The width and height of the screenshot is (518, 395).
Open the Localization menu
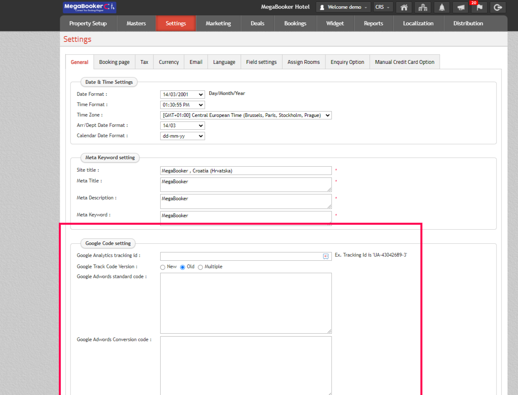[x=418, y=24]
